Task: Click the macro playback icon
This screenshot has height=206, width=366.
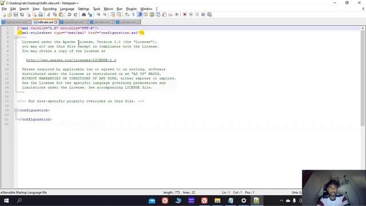Action: pos(197,14)
